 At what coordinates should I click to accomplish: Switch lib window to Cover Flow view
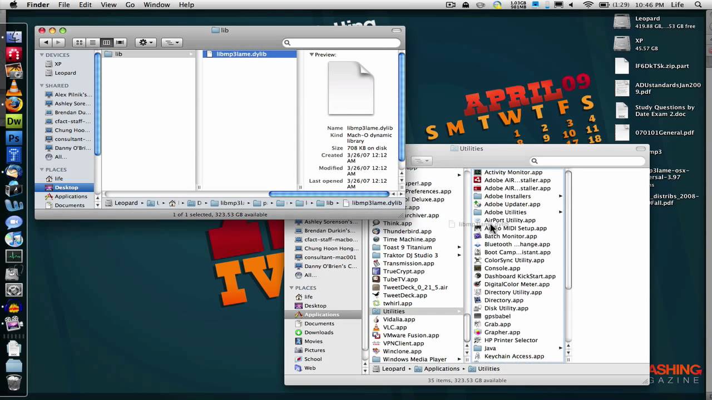[x=120, y=42]
